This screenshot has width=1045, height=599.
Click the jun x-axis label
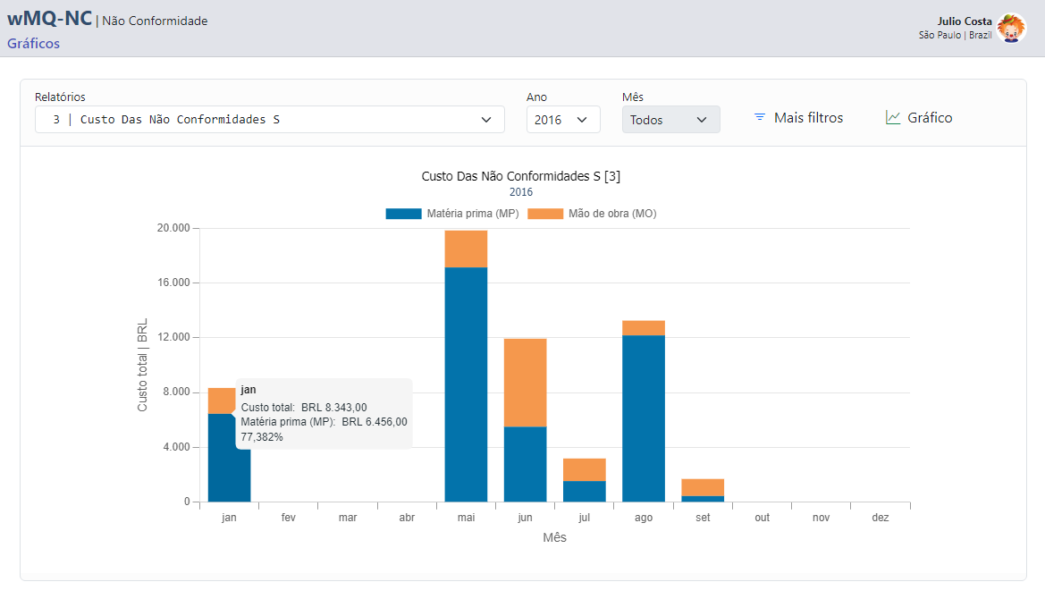(525, 517)
